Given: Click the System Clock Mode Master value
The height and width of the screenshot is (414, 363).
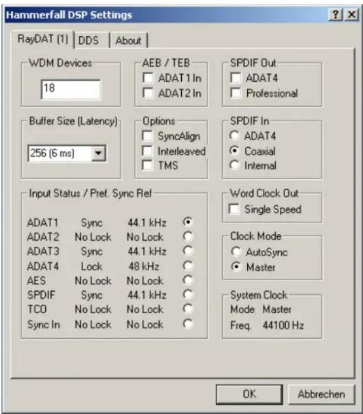Looking at the screenshot, I should [x=277, y=309].
